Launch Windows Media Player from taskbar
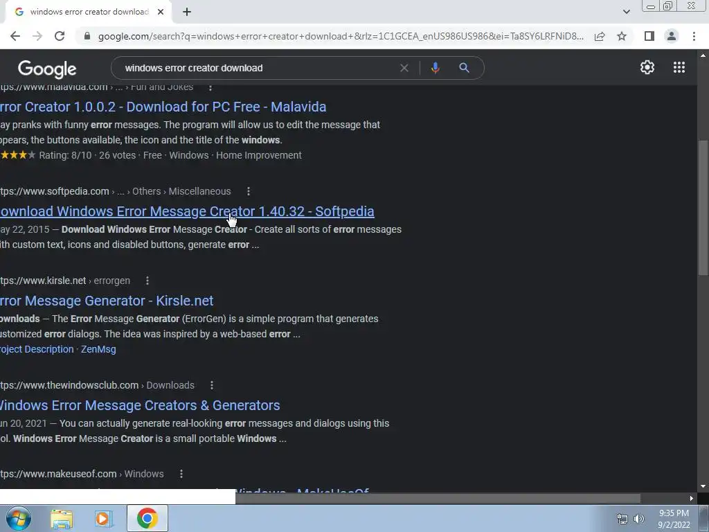Image resolution: width=709 pixels, height=532 pixels. tap(103, 518)
